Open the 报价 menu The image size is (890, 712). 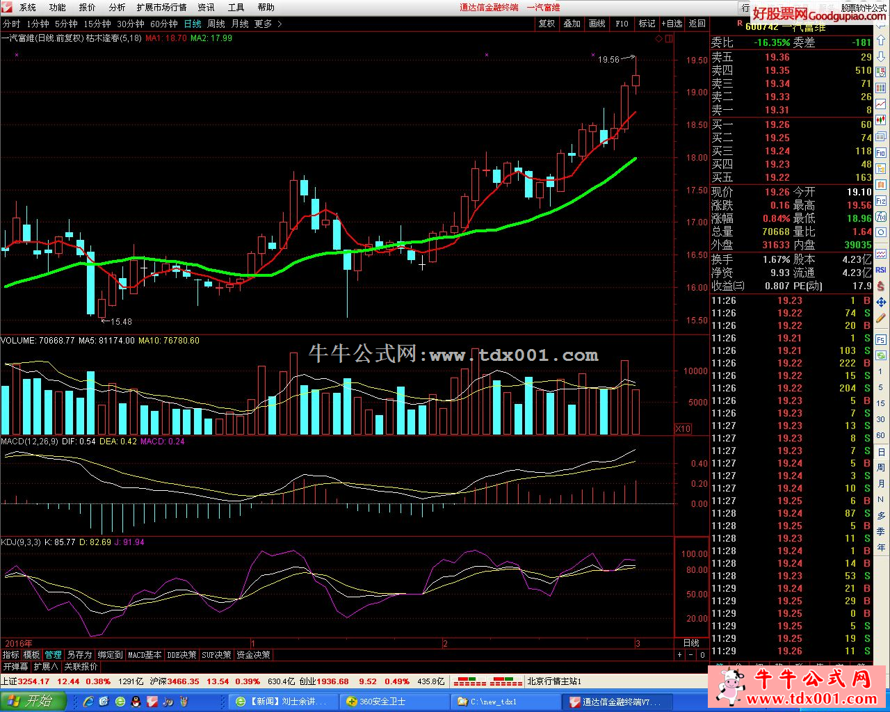(87, 7)
